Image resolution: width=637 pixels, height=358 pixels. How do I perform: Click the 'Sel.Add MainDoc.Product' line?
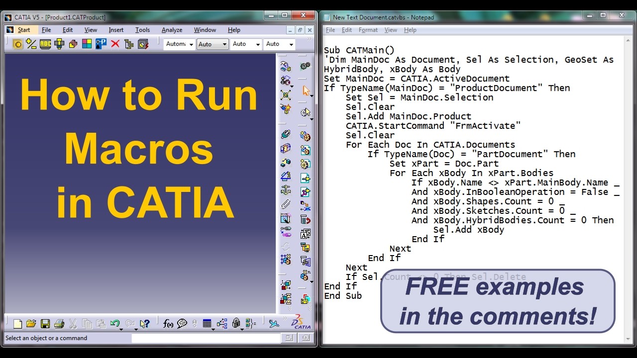(x=409, y=116)
